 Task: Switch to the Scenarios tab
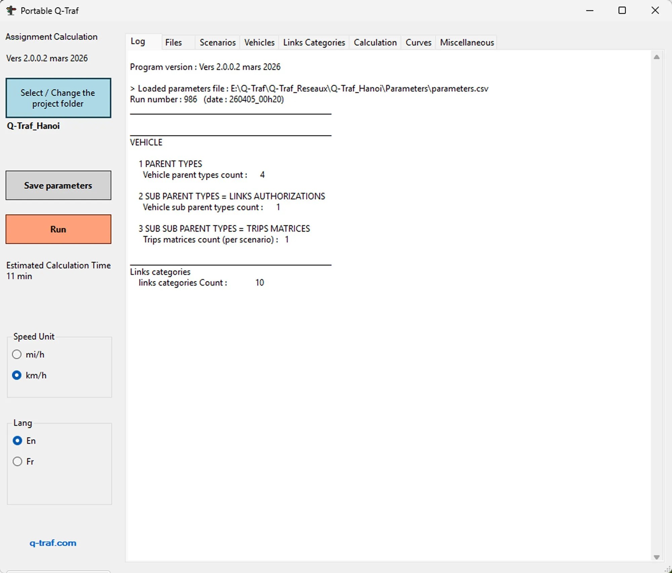click(217, 43)
